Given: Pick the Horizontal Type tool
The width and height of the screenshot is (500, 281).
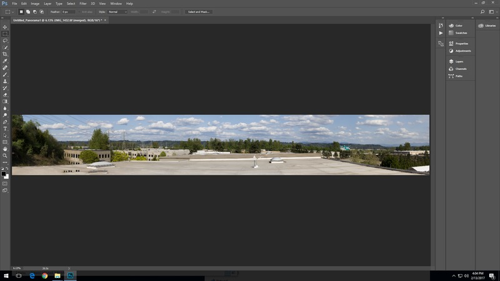Looking at the screenshot, I should [x=5, y=129].
